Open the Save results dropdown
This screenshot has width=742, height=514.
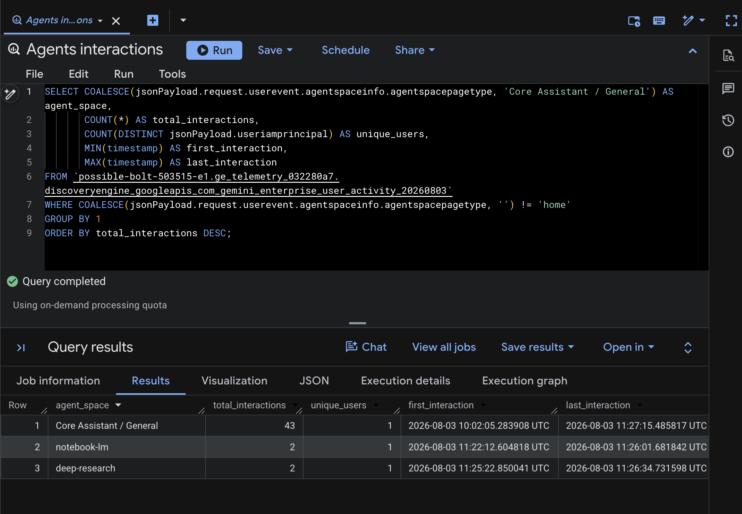(537, 347)
